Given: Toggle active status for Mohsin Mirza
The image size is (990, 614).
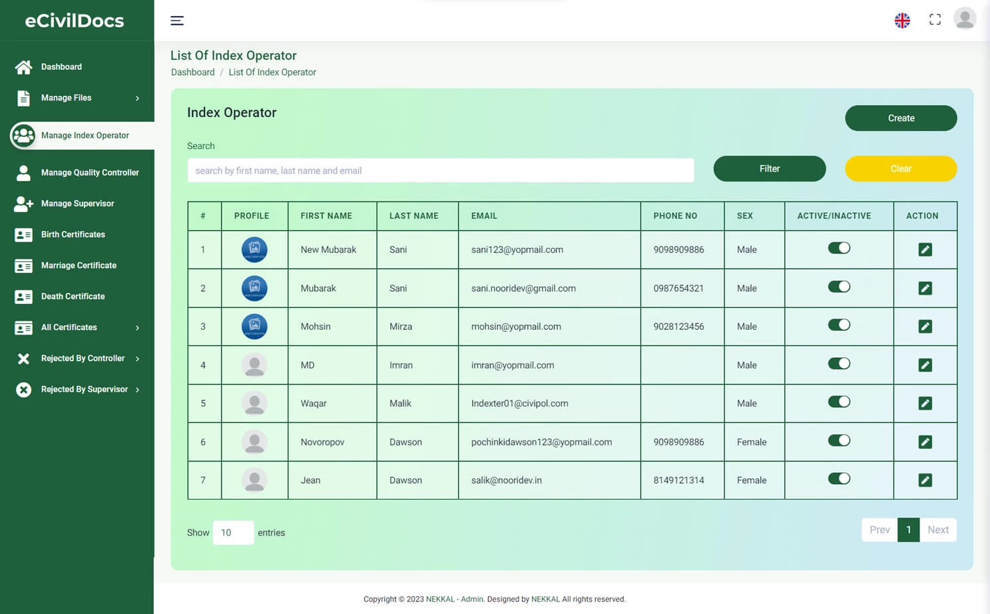Looking at the screenshot, I should tap(839, 326).
